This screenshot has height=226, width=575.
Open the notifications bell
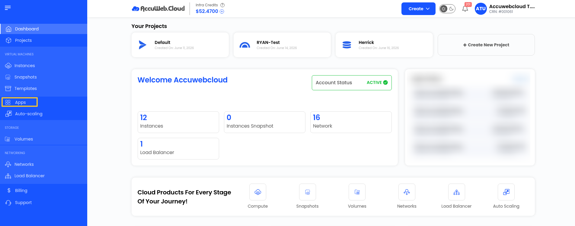465,9
